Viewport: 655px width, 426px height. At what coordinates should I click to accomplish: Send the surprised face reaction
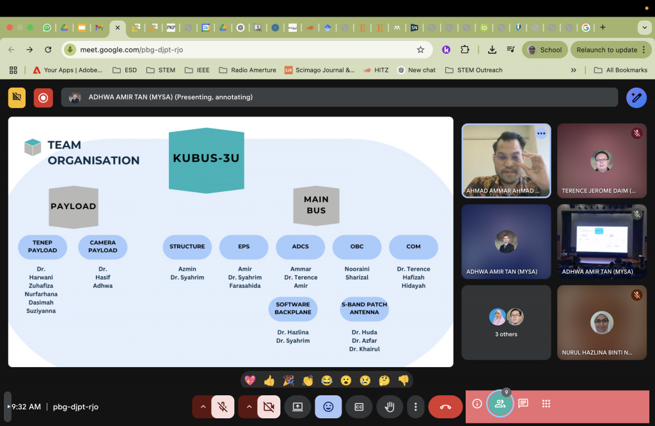point(346,380)
